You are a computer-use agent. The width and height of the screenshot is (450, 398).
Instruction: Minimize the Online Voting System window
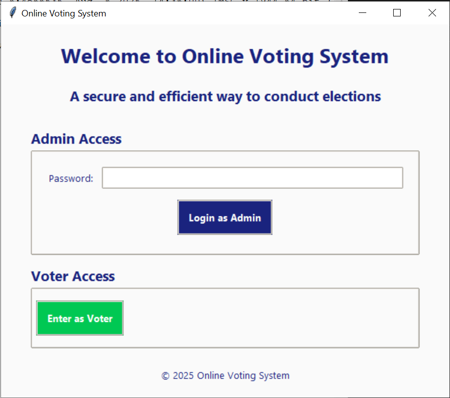[362, 12]
